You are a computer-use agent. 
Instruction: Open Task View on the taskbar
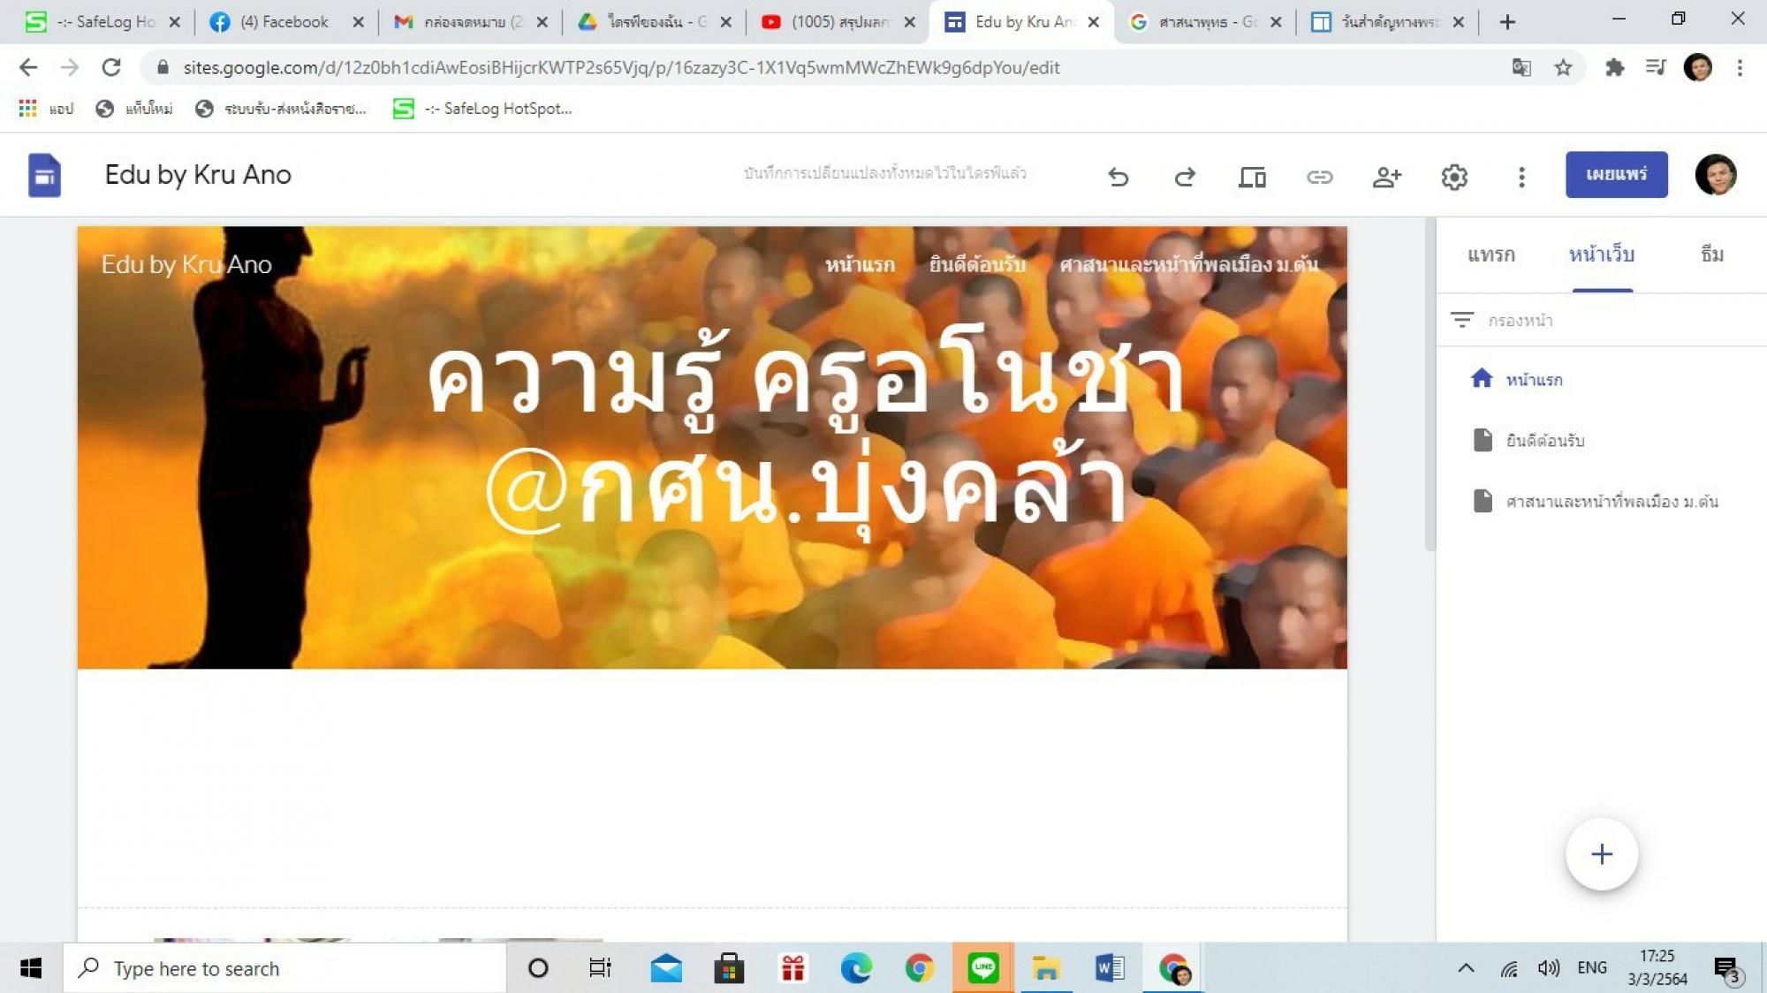point(600,968)
